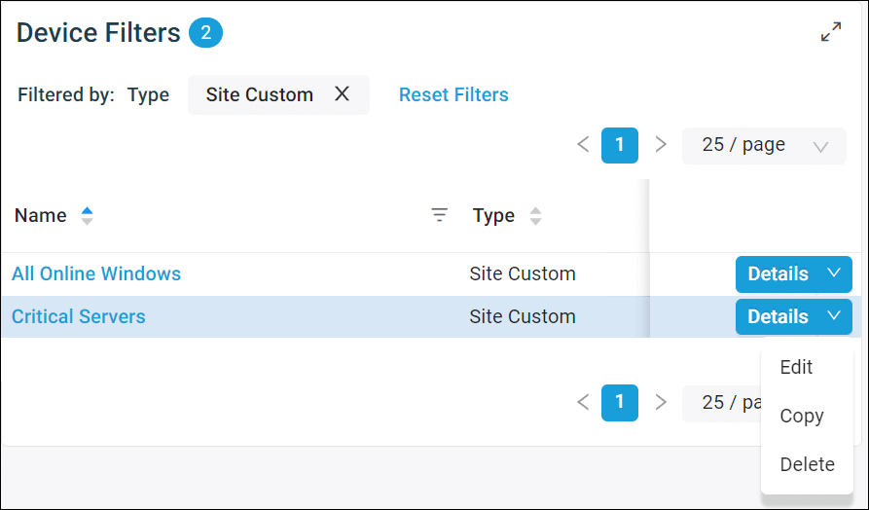Choose Edit from the dropdown menu
The image size is (869, 510).
pos(796,367)
